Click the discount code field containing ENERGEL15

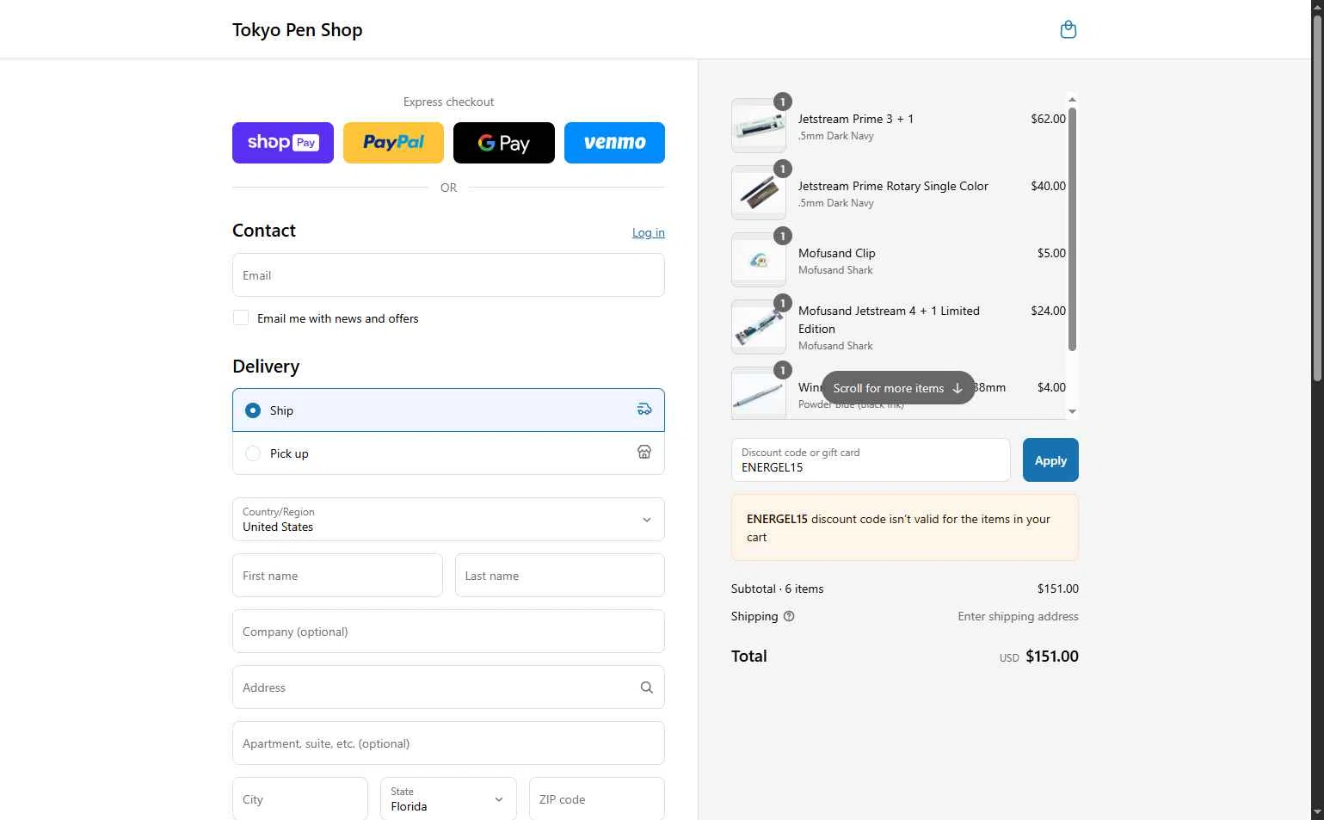coord(871,460)
